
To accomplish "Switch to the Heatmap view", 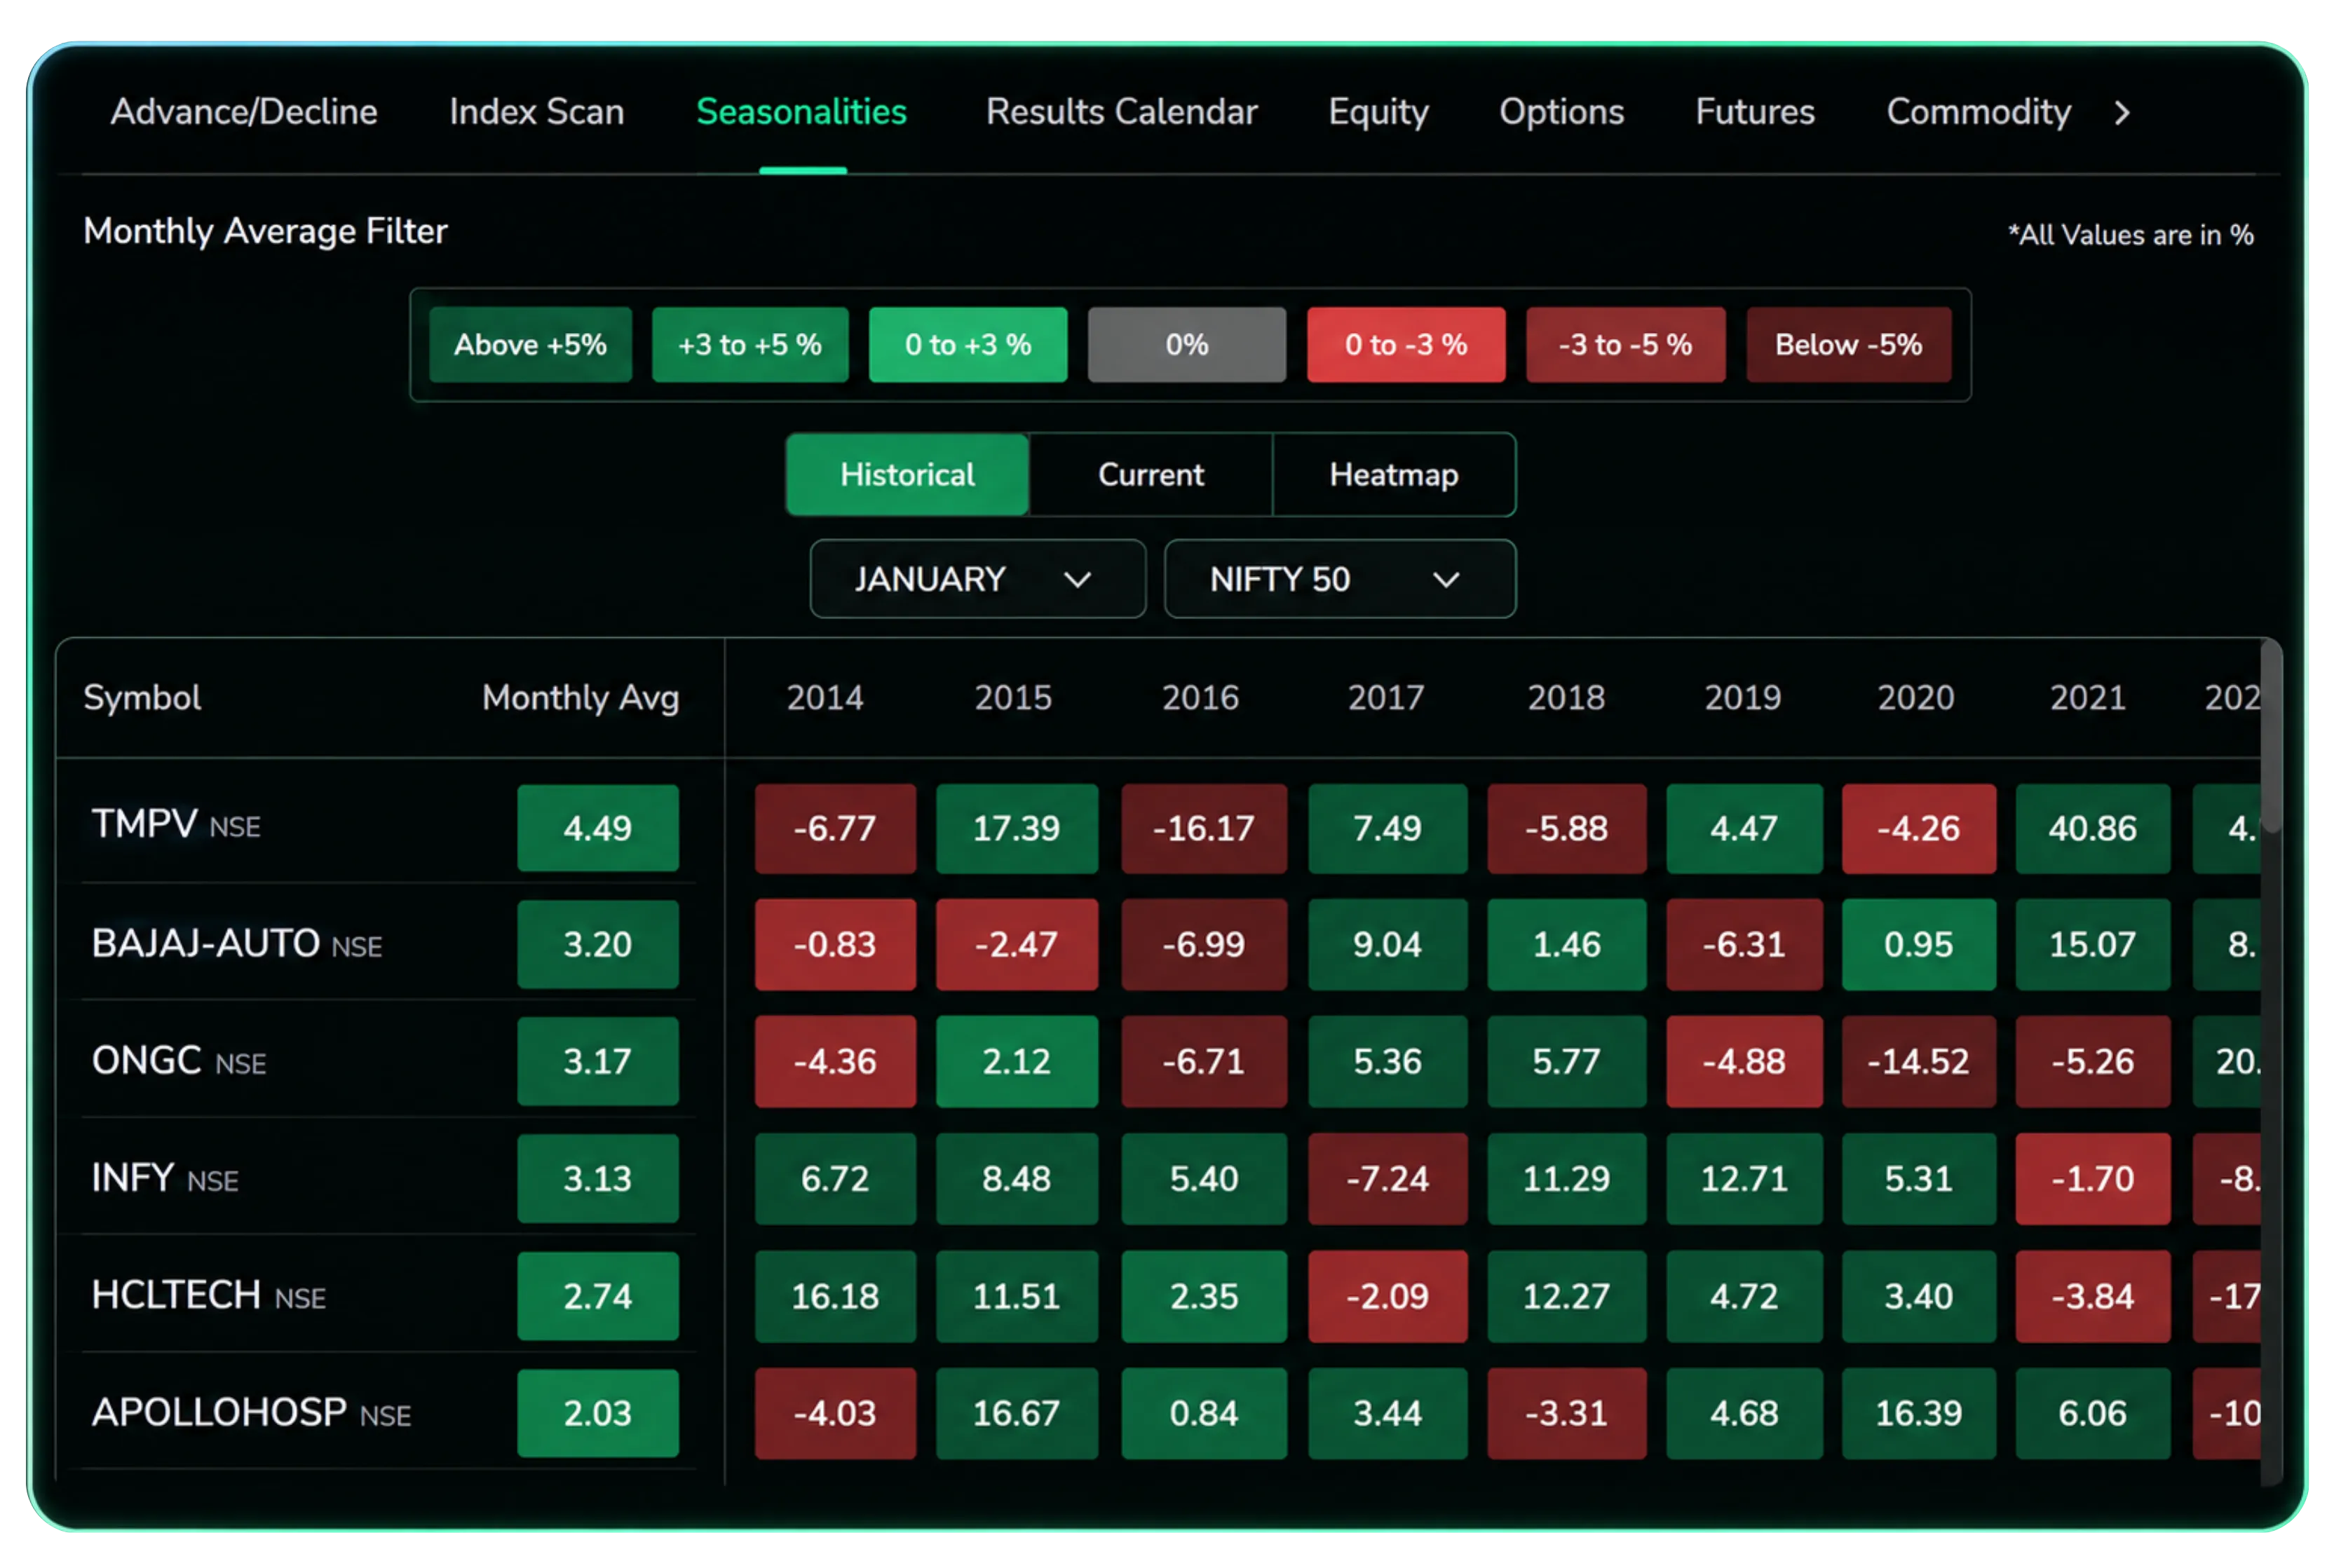I will 1394,475.
